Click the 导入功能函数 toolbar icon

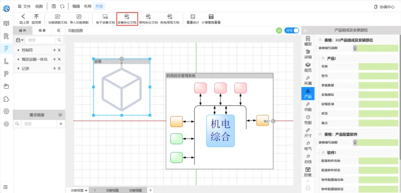coord(79,16)
